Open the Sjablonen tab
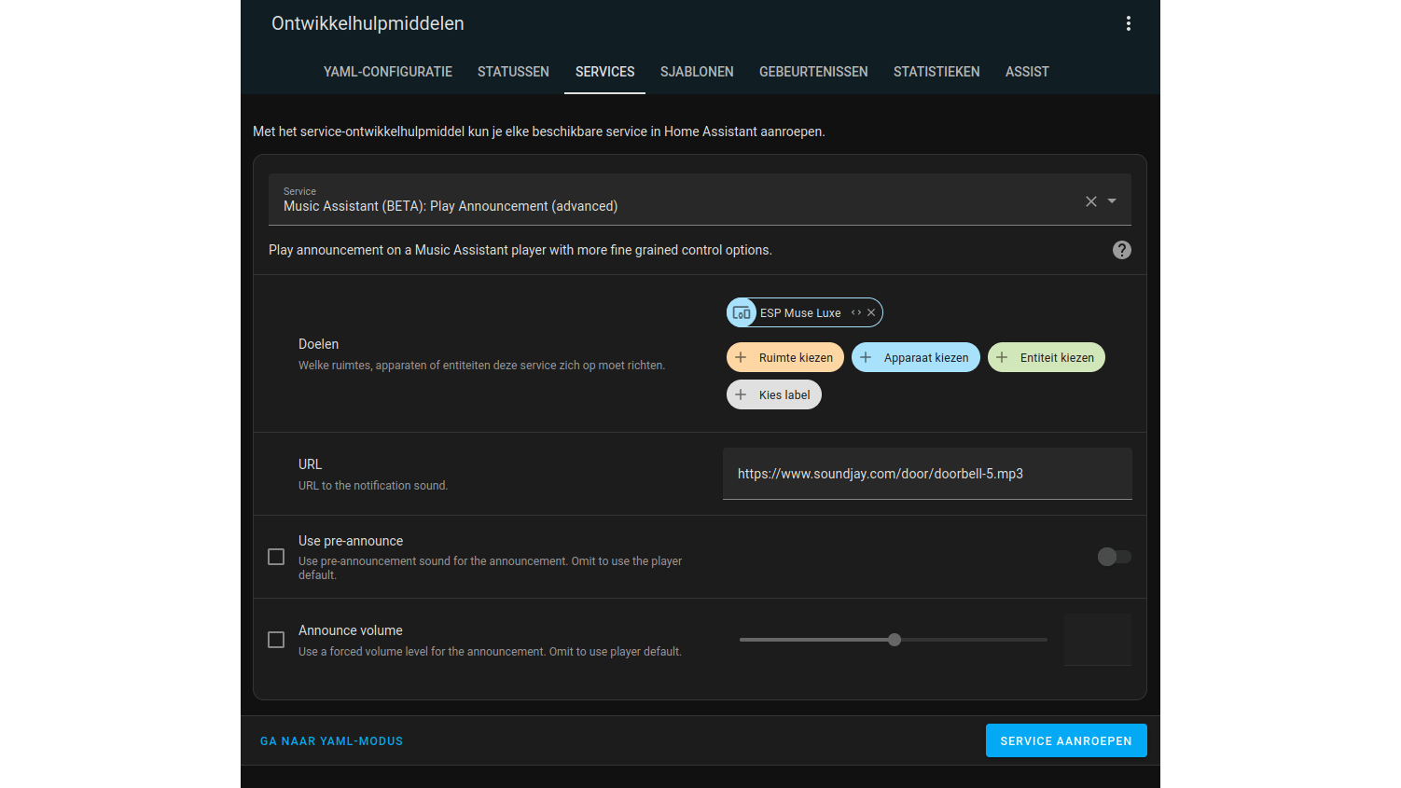 [x=697, y=72]
